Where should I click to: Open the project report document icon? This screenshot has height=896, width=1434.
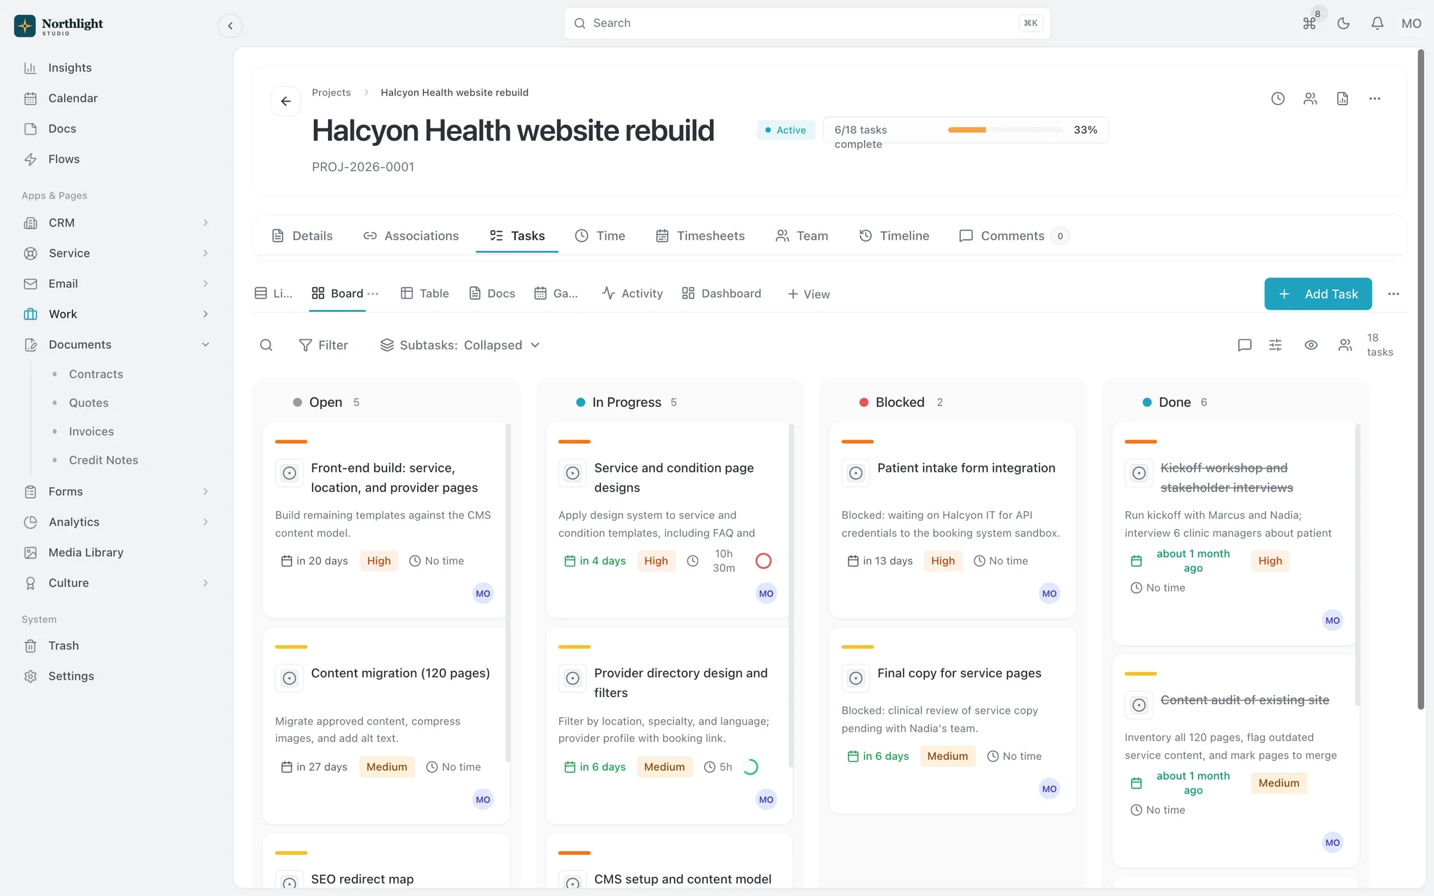[x=1342, y=99]
